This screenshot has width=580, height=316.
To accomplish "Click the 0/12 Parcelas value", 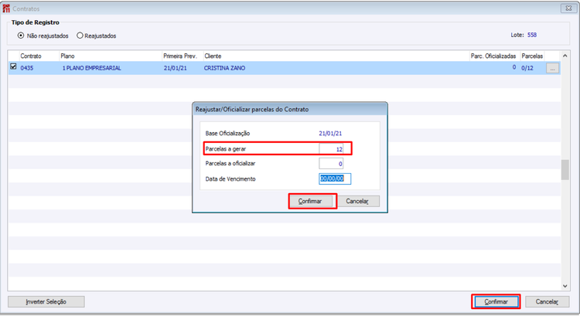I will (x=527, y=68).
